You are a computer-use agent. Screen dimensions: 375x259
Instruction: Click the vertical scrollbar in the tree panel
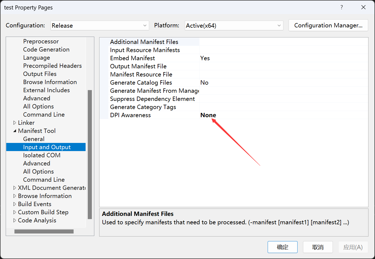click(90, 154)
